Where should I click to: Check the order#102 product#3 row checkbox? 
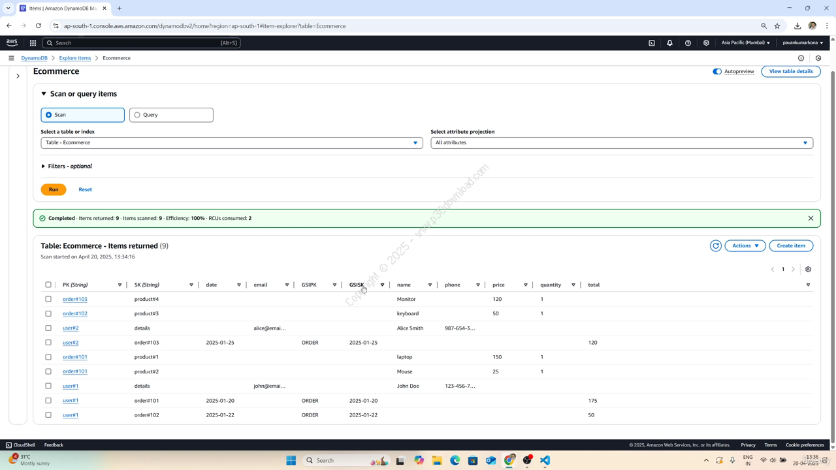[x=48, y=313]
